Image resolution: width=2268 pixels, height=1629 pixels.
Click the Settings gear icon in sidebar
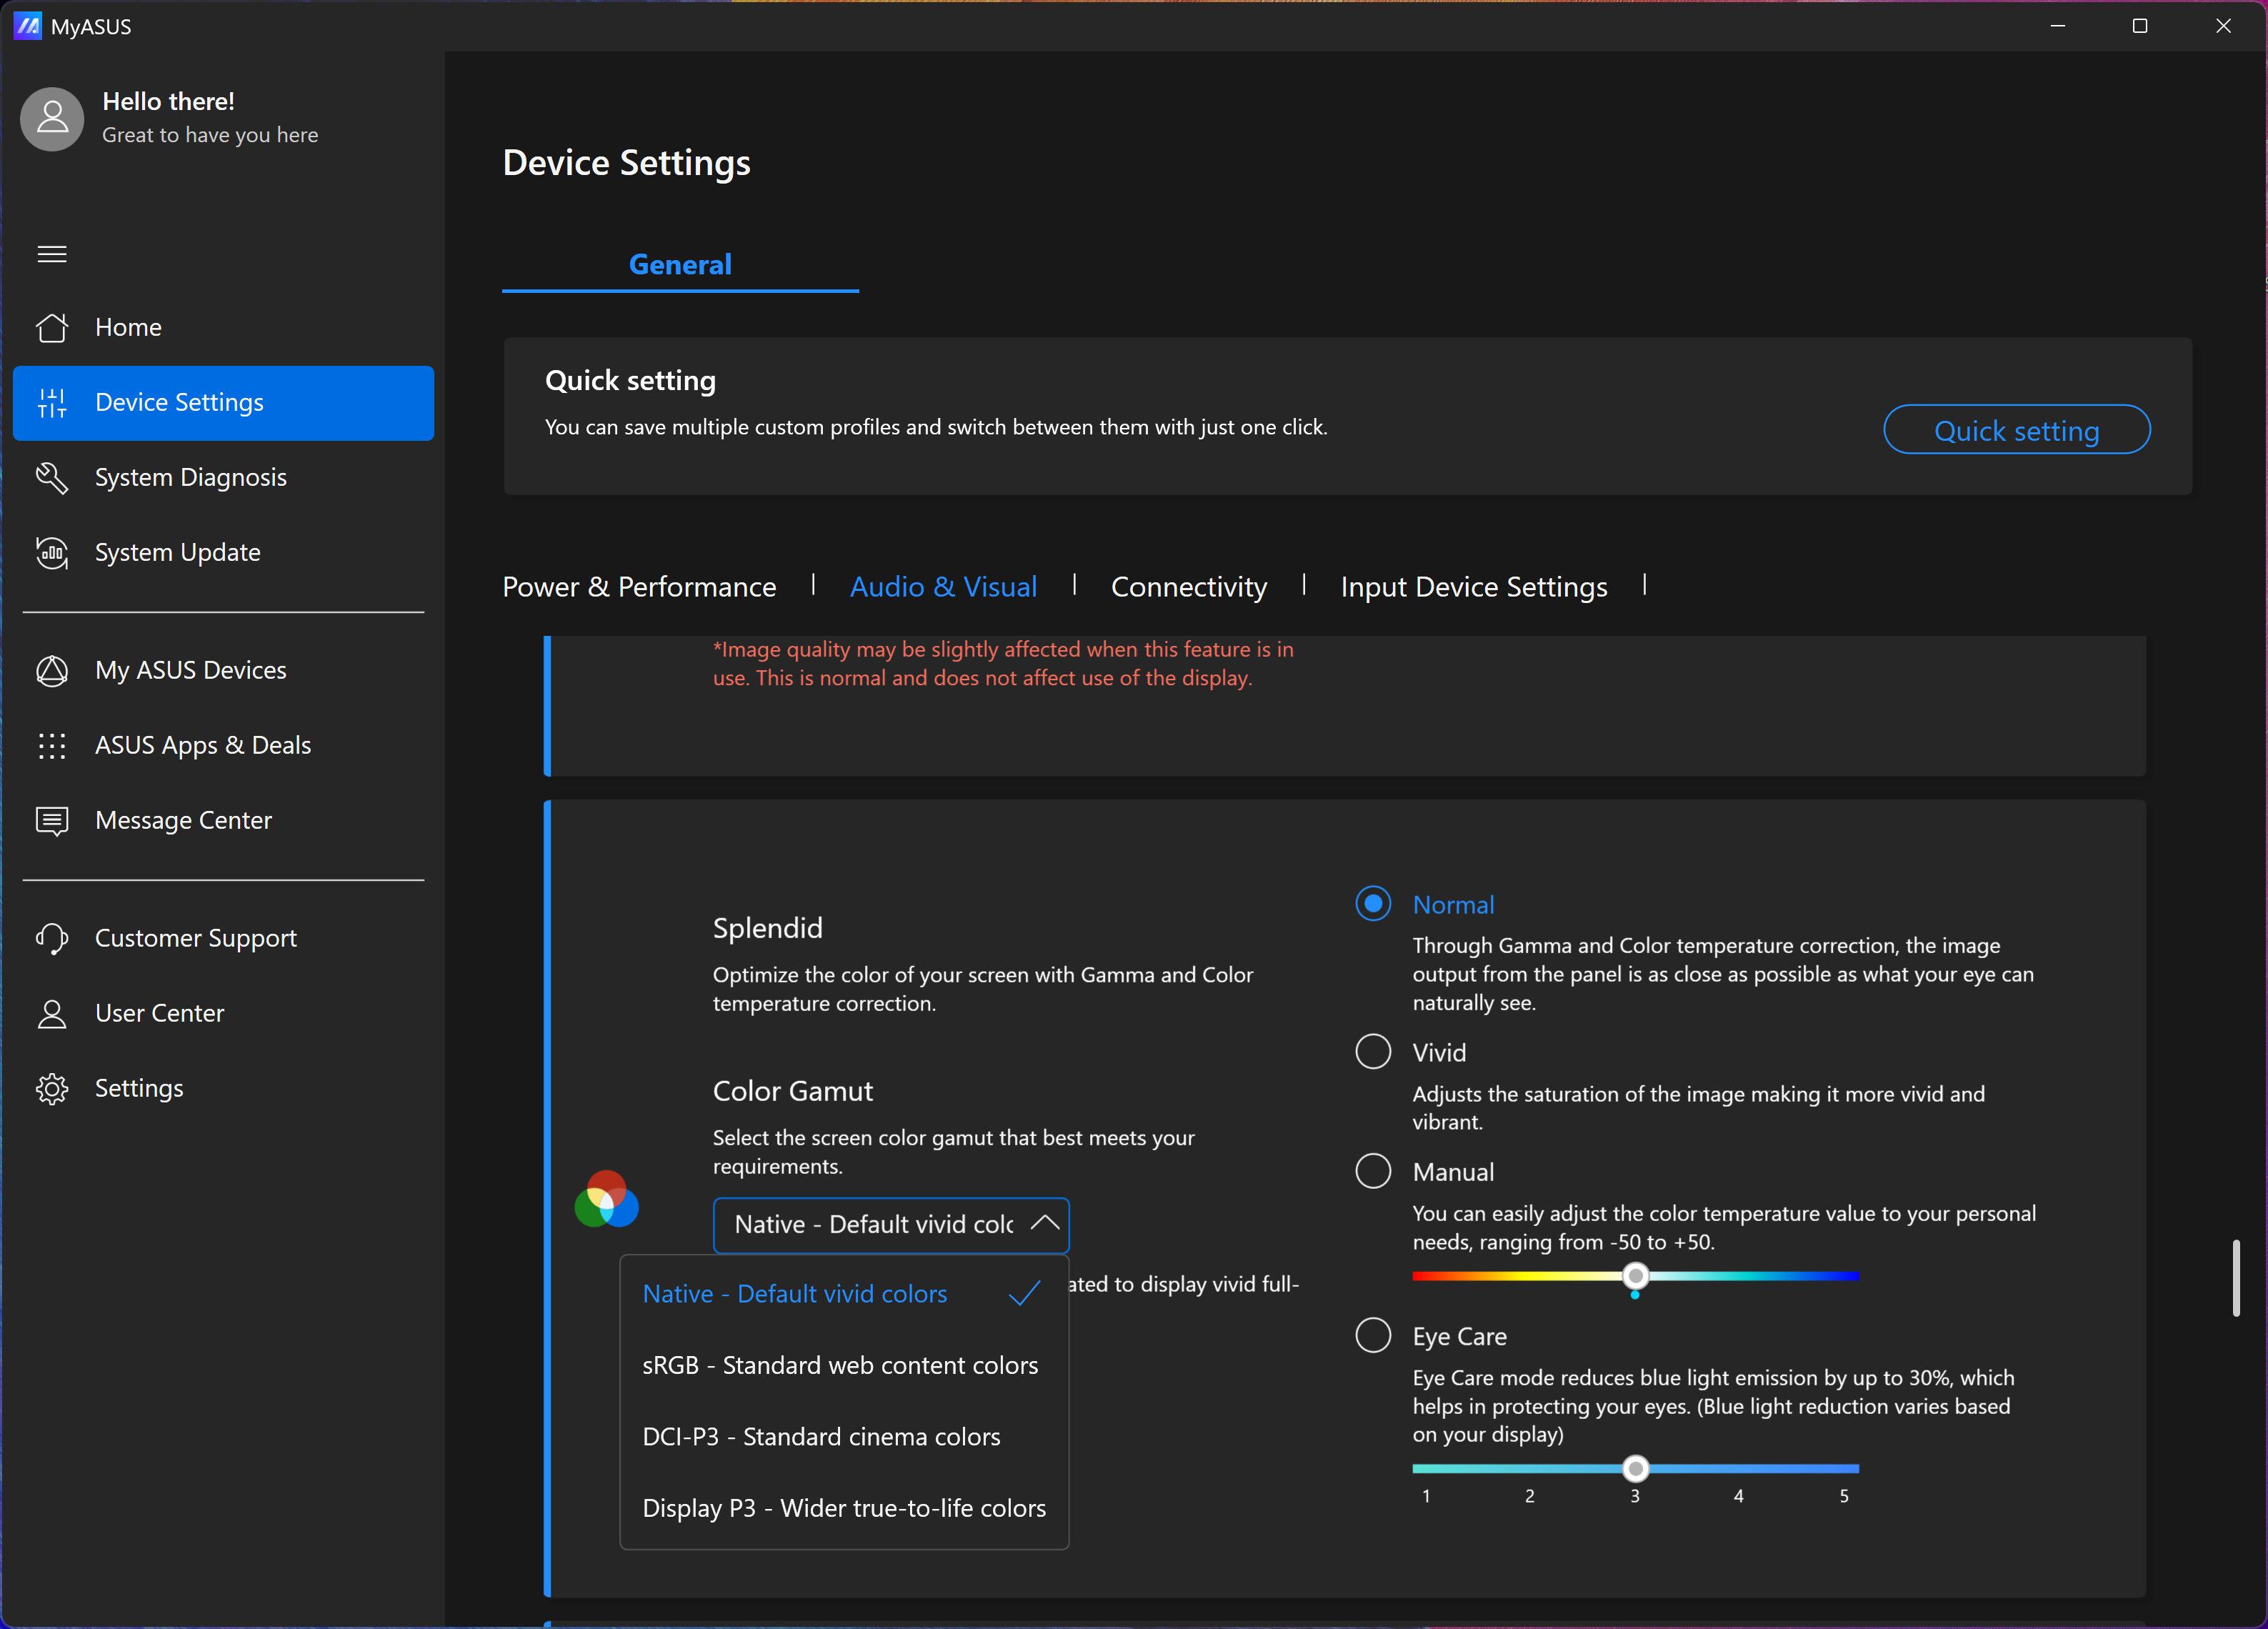tap(52, 1088)
